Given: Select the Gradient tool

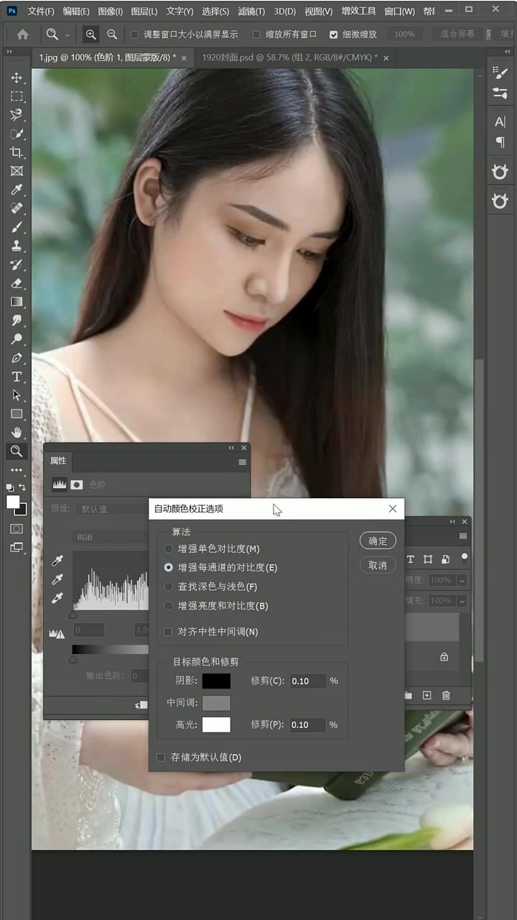Looking at the screenshot, I should point(17,302).
